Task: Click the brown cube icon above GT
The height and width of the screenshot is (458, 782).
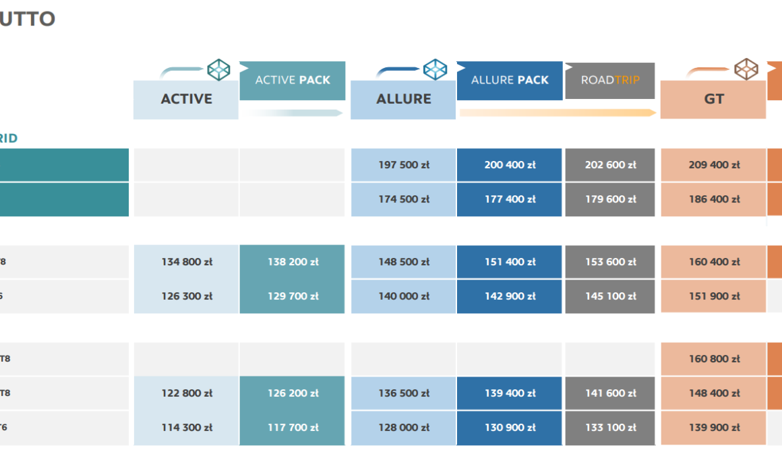Action: tap(746, 69)
